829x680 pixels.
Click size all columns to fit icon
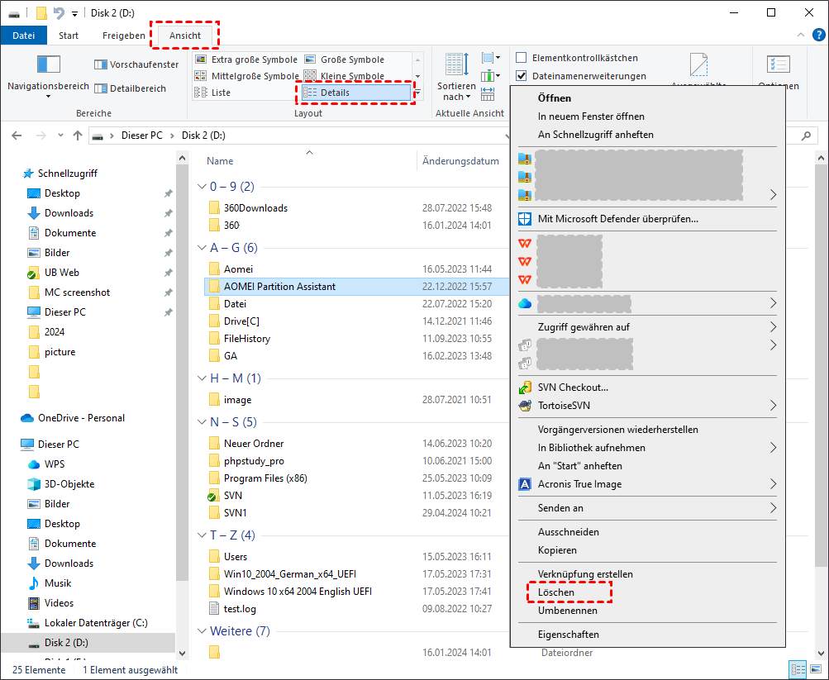coord(488,94)
